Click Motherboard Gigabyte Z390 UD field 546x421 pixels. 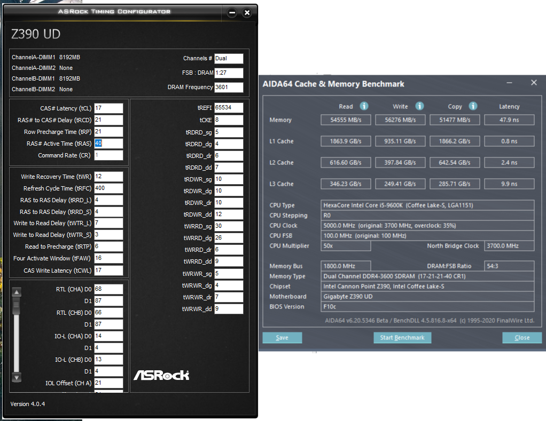(427, 297)
